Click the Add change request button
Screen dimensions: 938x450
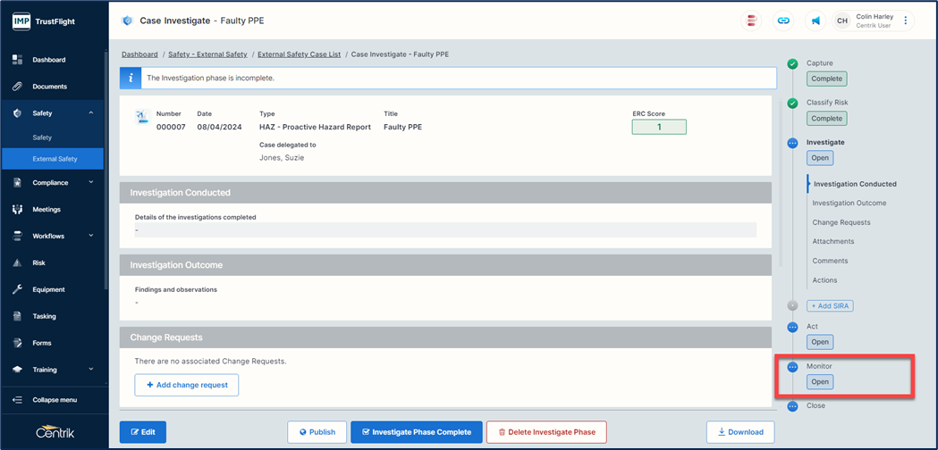point(187,385)
